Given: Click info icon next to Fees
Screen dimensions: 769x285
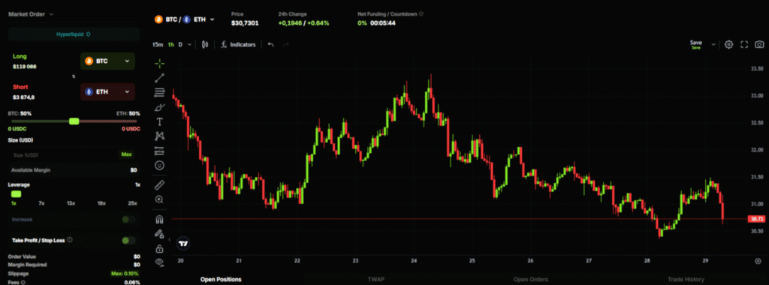Looking at the screenshot, I should point(23,282).
